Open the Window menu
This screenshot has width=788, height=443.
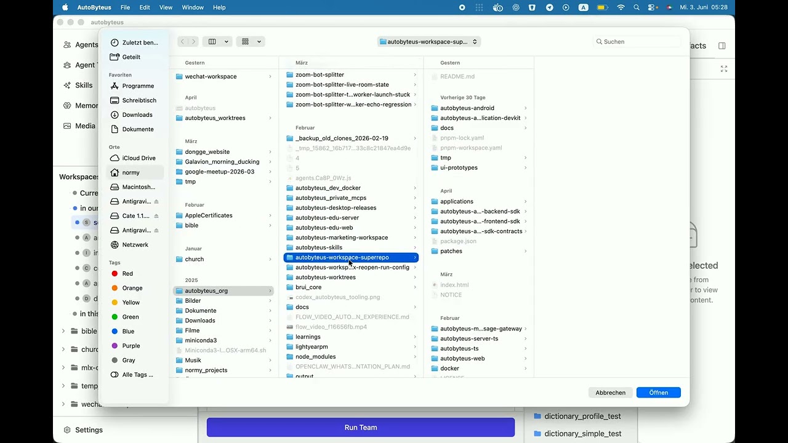193,7
